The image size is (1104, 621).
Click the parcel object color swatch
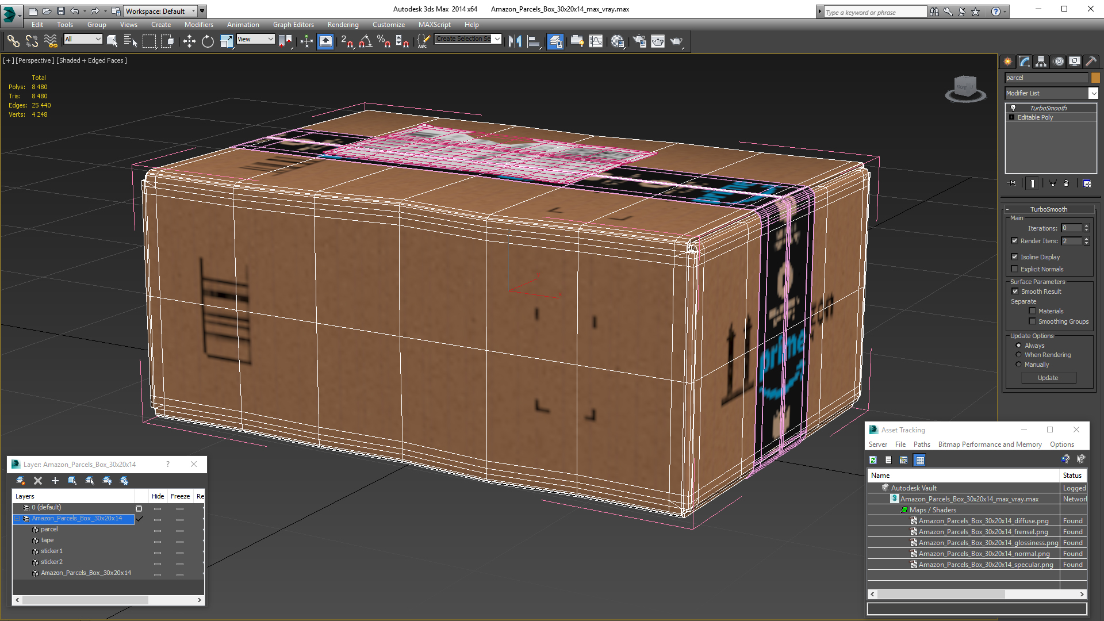[x=1095, y=78]
